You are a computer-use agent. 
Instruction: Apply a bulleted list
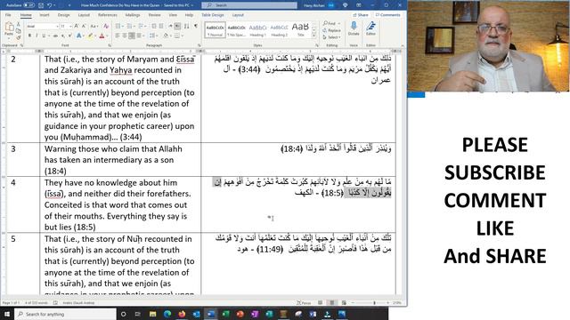tap(118, 26)
